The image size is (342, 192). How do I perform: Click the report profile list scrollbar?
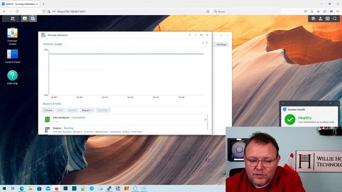click(x=207, y=122)
